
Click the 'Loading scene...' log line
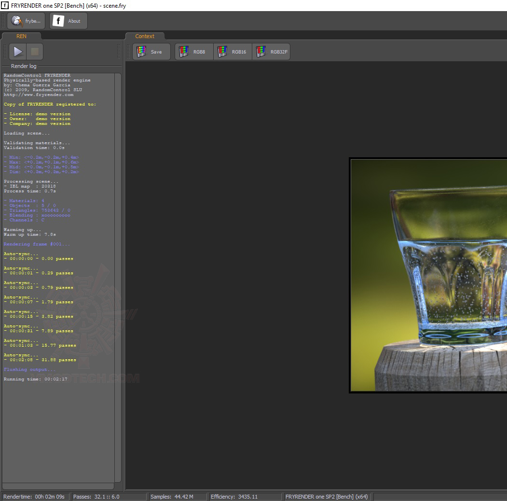pyautogui.click(x=27, y=133)
